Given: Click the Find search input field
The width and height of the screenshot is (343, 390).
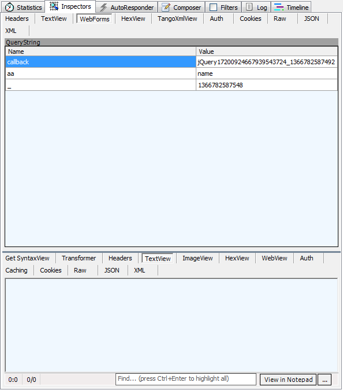Looking at the screenshot, I should 186,379.
